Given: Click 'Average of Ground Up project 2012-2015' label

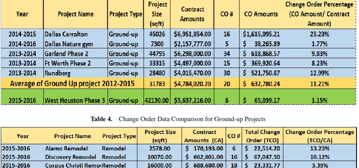Looking at the screenshot, I should coord(72,84).
